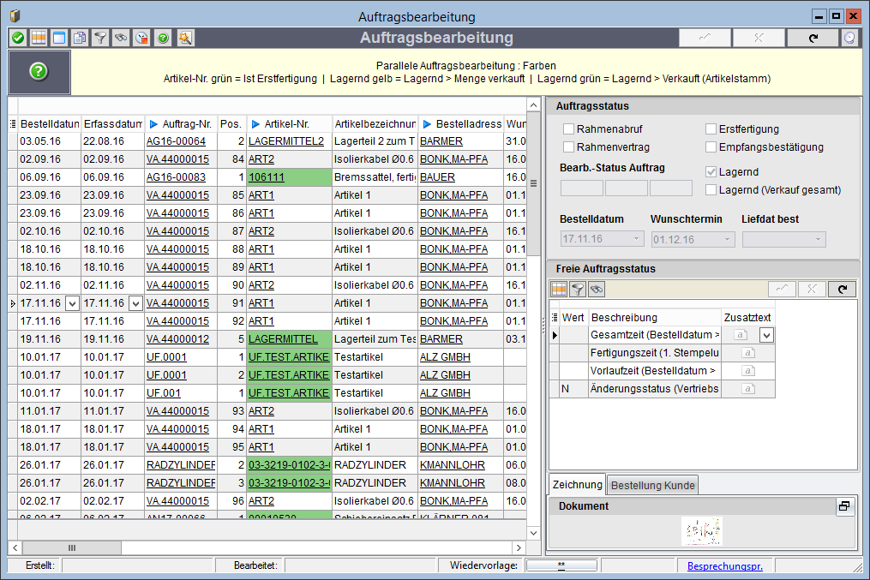
Task: Click the copy documents icon in main toolbar
Action: [80, 38]
